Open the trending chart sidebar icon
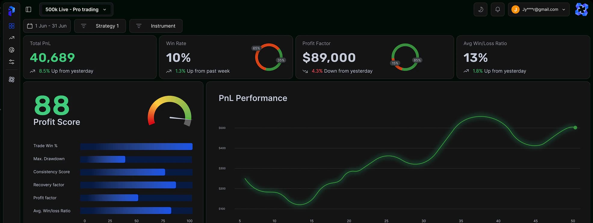 tap(11, 38)
